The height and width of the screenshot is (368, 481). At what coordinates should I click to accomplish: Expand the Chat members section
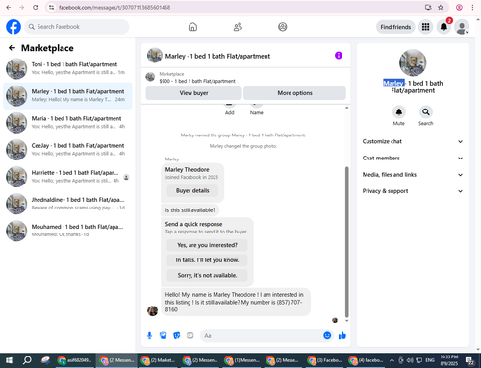(413, 159)
